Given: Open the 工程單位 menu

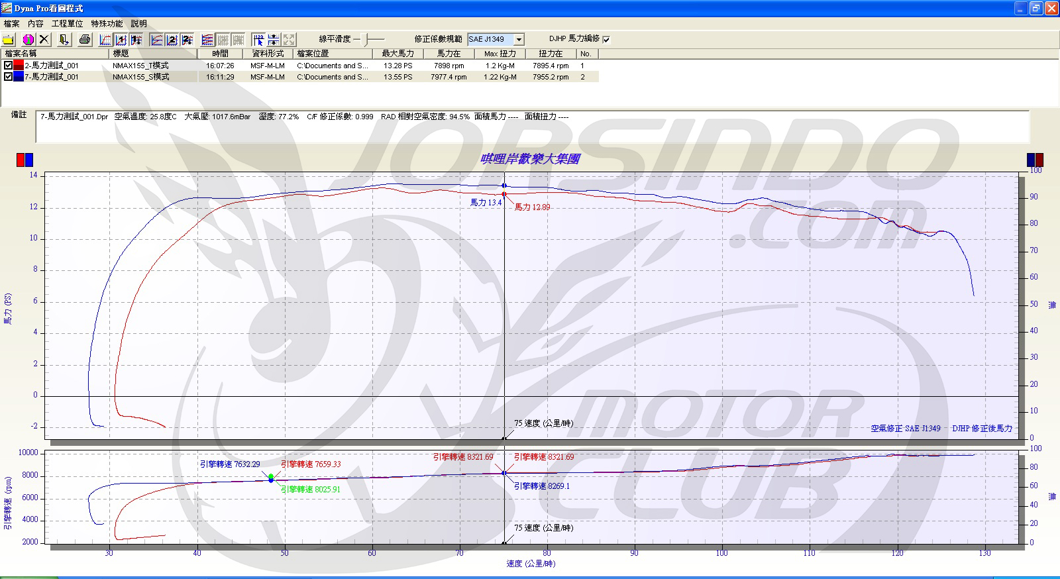Looking at the screenshot, I should [x=67, y=24].
